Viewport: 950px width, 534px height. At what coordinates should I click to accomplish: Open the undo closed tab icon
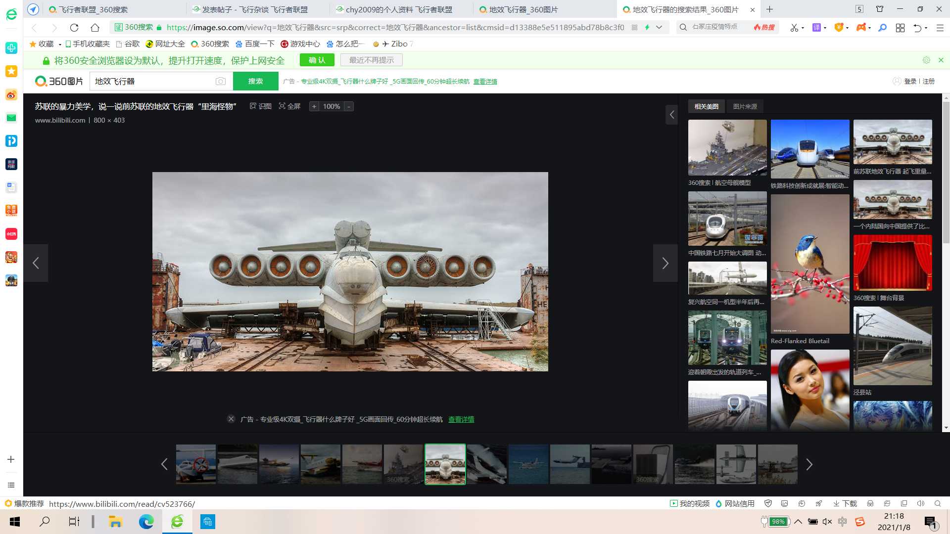click(917, 28)
